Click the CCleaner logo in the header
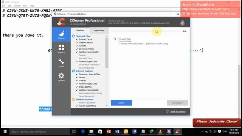 tap(61, 22)
